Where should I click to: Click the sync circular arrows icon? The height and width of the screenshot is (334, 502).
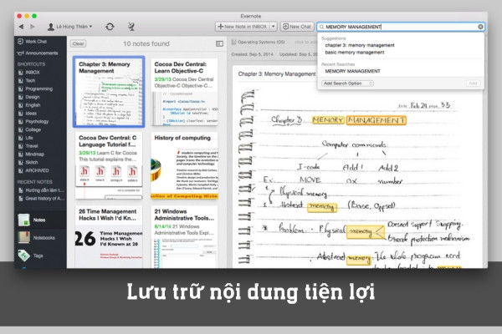tap(110, 27)
